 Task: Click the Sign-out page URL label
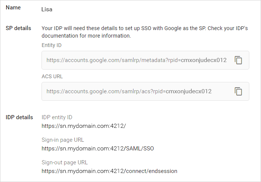point(64,162)
